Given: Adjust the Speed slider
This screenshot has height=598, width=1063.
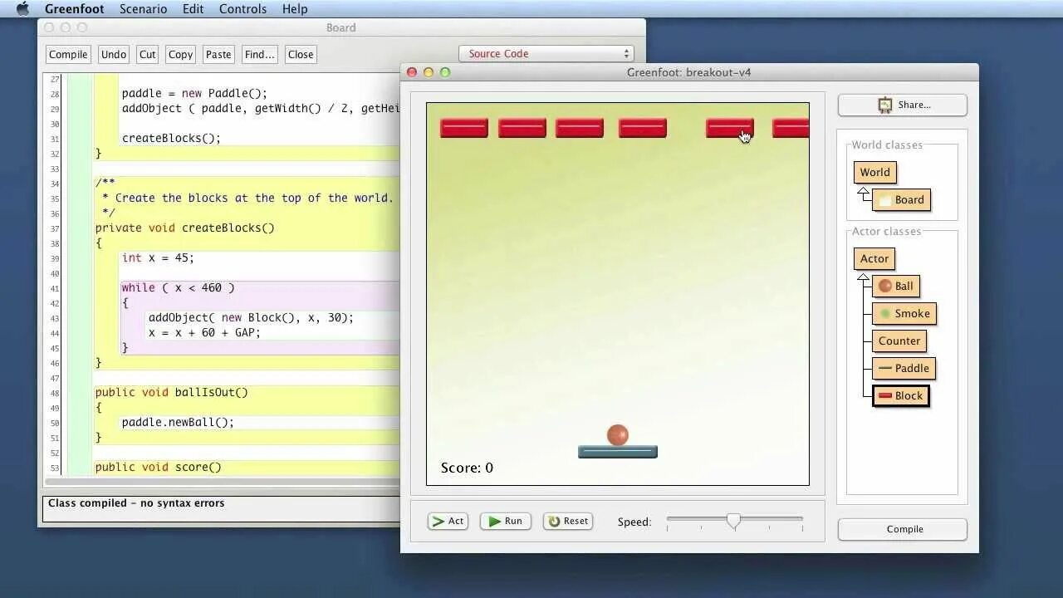Looking at the screenshot, I should click(734, 521).
